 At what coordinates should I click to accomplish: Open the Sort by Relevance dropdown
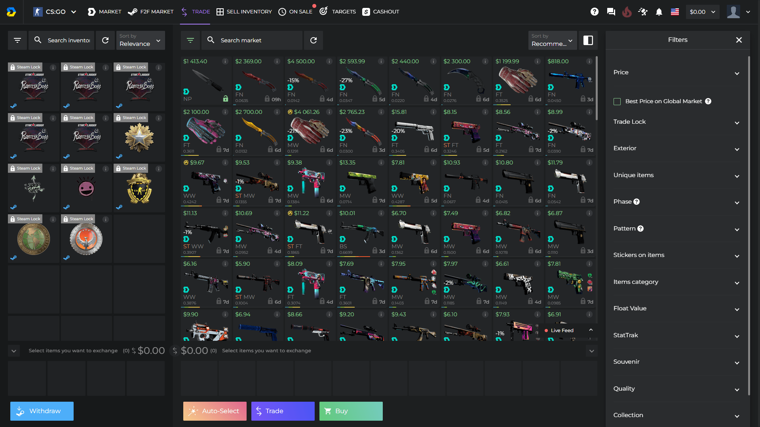tap(141, 40)
